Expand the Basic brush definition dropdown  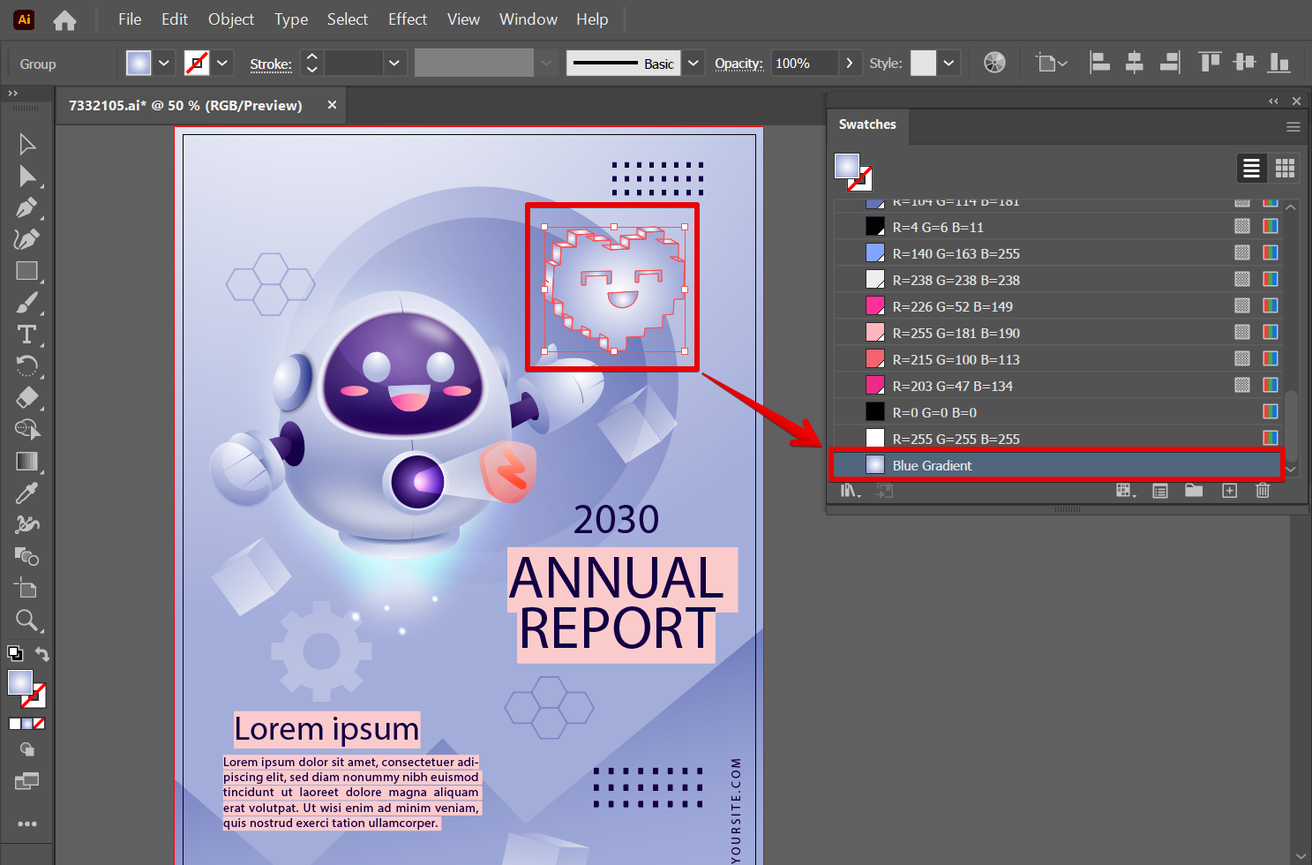[x=693, y=64]
